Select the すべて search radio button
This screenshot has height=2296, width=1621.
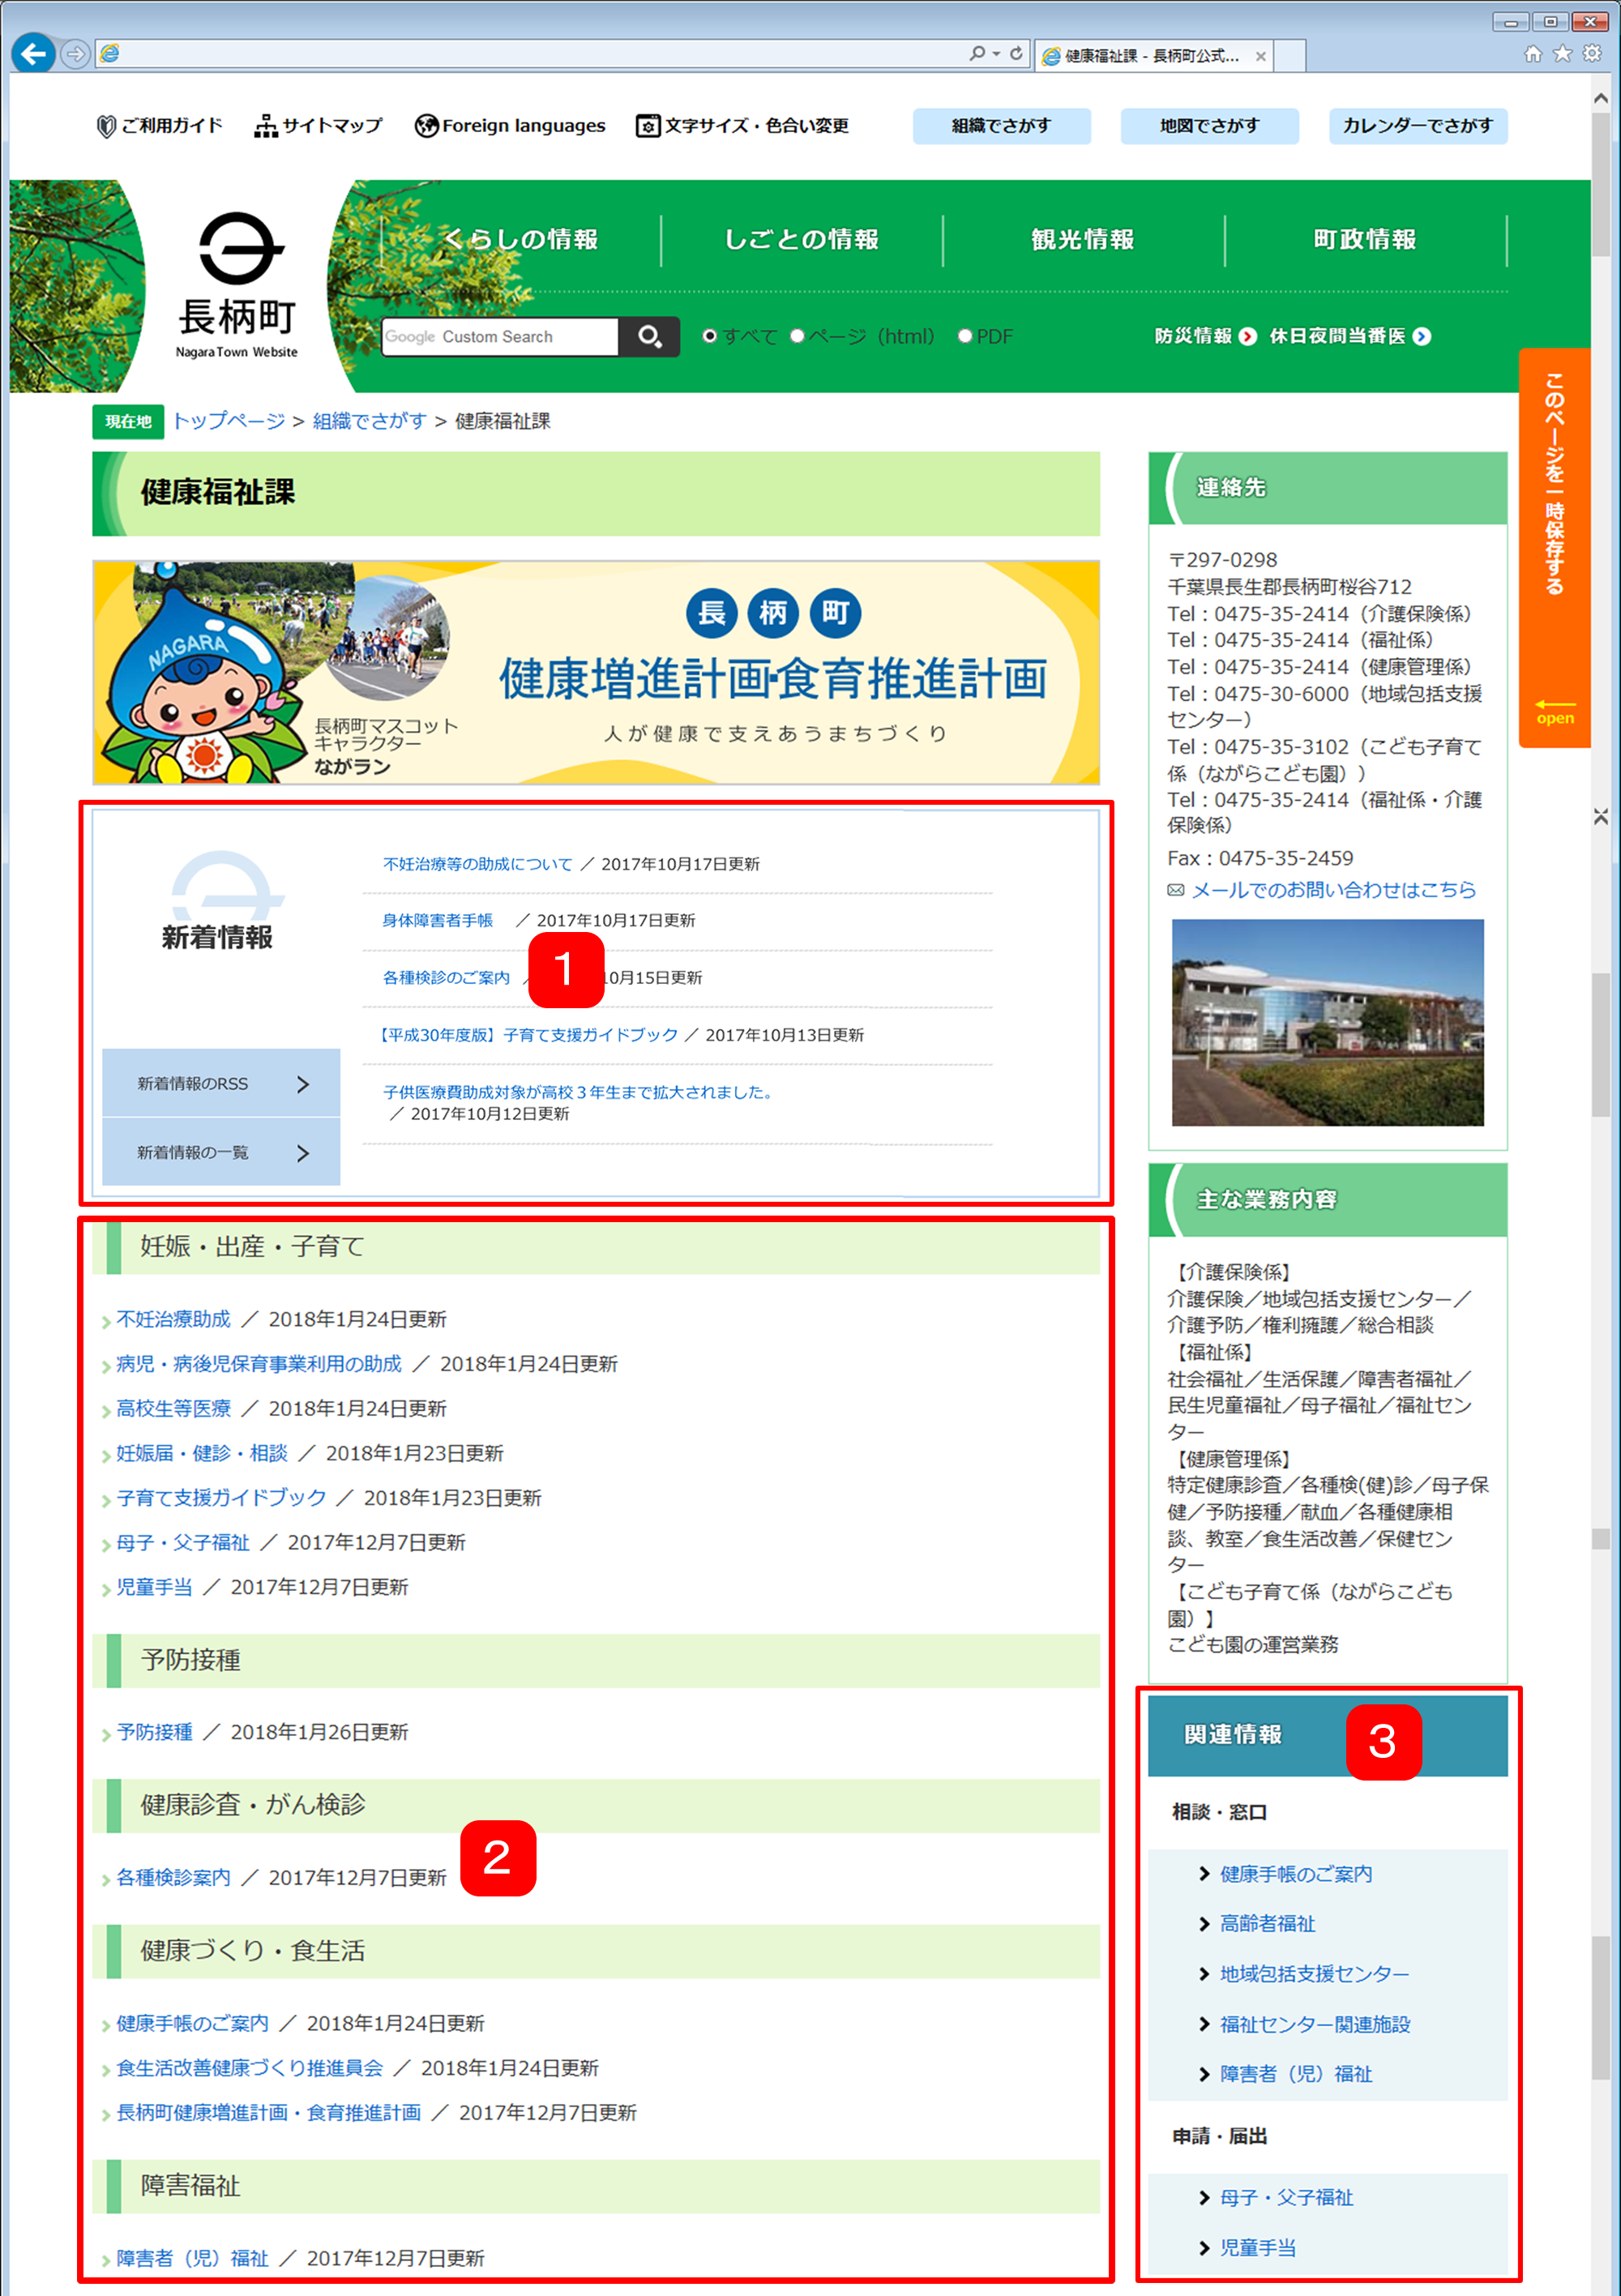tap(709, 336)
